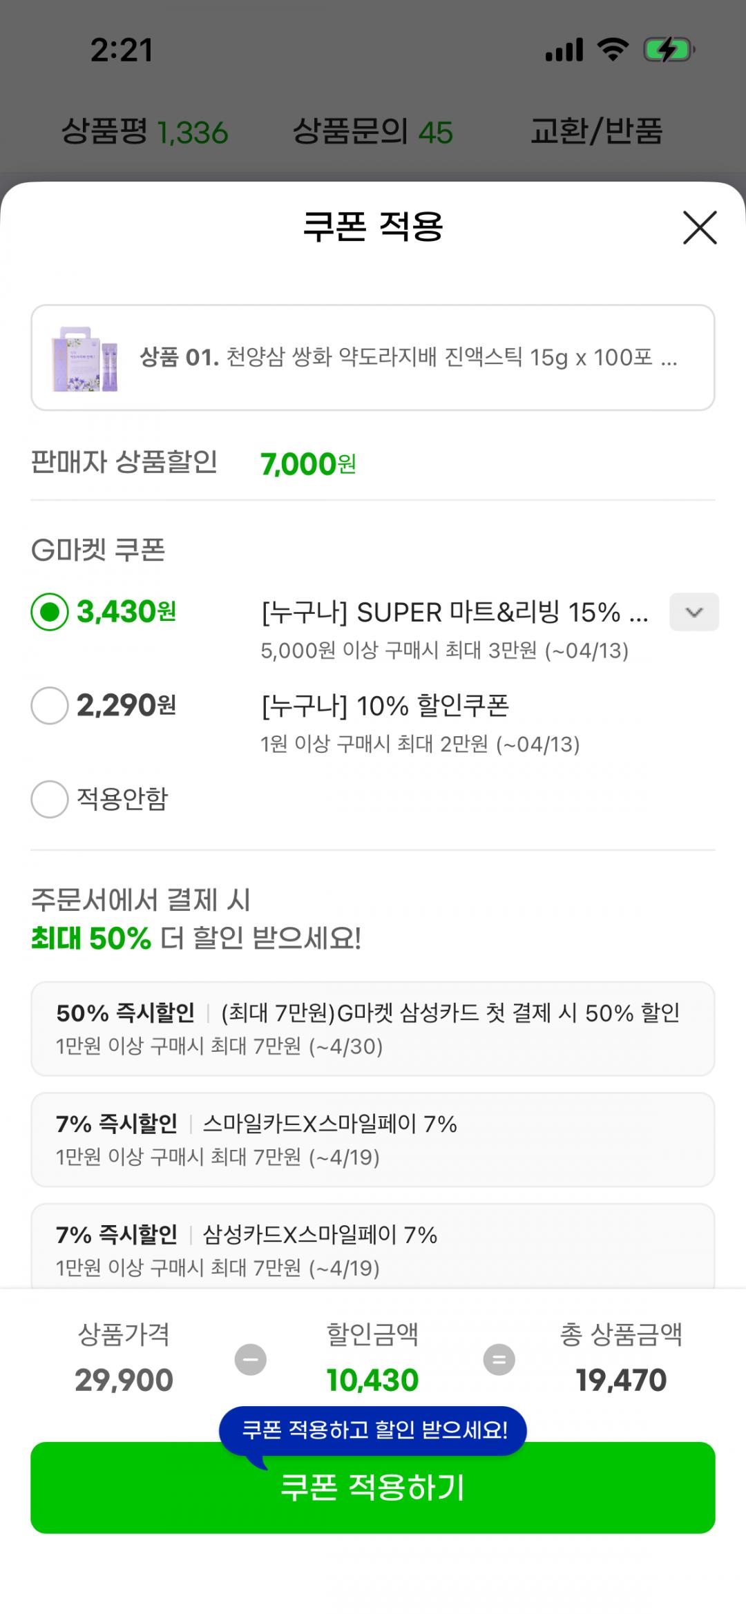Select the 3,430원 SUPER coupon radio button
746x1614 pixels.
[50, 612]
